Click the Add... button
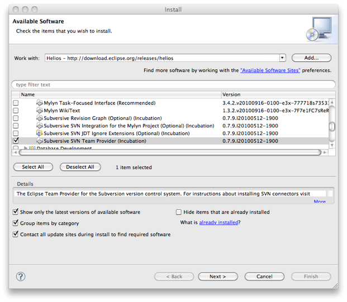 point(311,58)
